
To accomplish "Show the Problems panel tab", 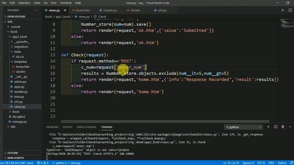I will (x=52, y=127).
